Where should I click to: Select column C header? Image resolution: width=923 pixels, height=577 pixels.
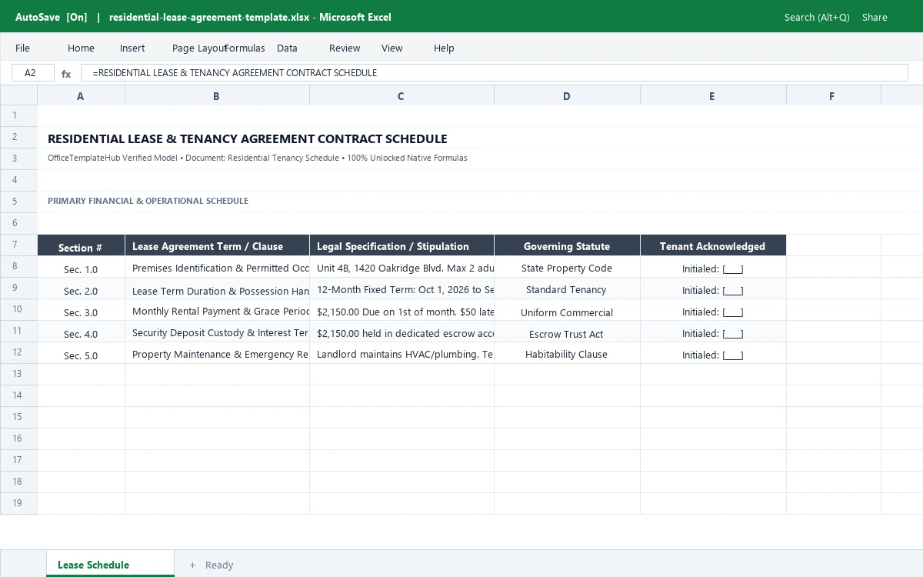[402, 96]
